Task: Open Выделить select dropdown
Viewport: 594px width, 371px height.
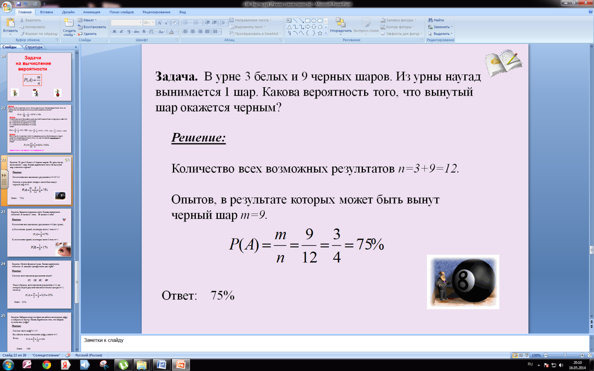Action: pyautogui.click(x=440, y=34)
